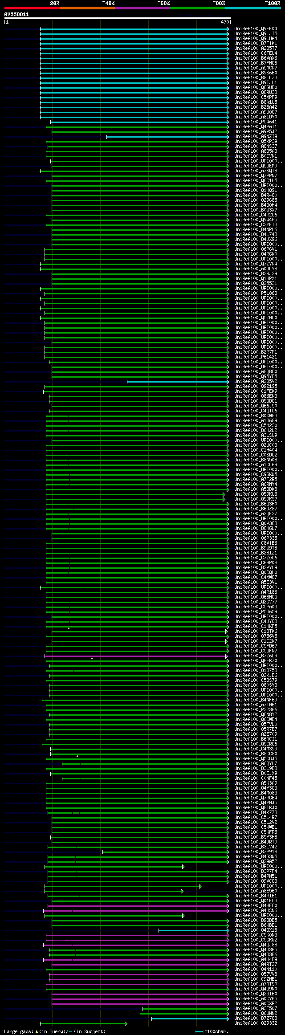Screen dimensions: 285x1035
Task: Open UniRef100_B8LLZ3 hit
Action: coord(256,78)
